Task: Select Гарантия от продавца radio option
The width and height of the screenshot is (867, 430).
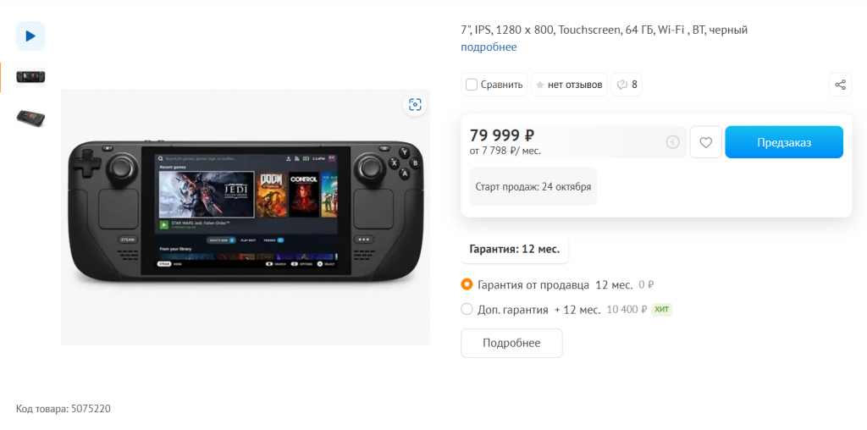Action: tap(467, 284)
